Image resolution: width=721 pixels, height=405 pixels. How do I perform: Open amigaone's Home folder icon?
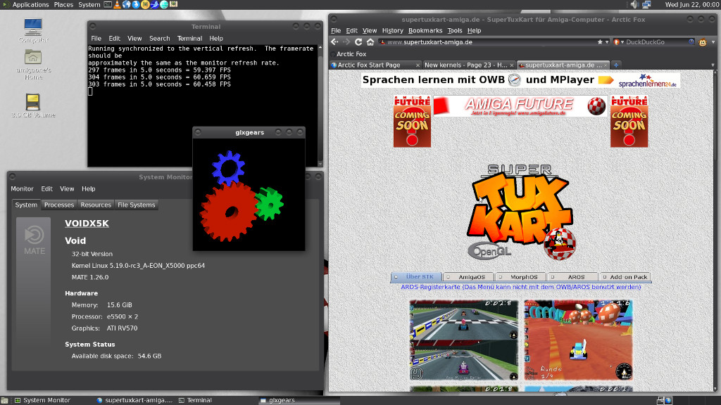point(33,64)
